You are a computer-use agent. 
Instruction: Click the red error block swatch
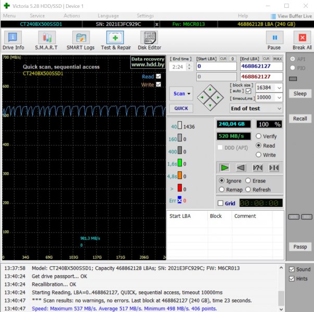[180, 188]
